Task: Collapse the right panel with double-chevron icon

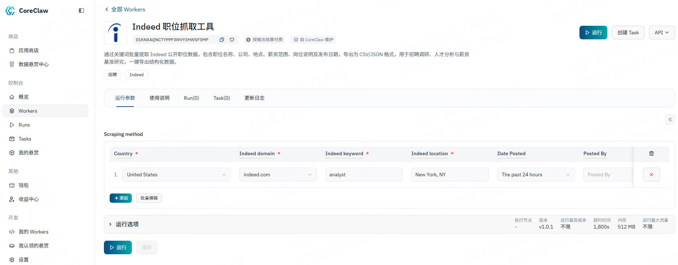Action: [x=670, y=119]
